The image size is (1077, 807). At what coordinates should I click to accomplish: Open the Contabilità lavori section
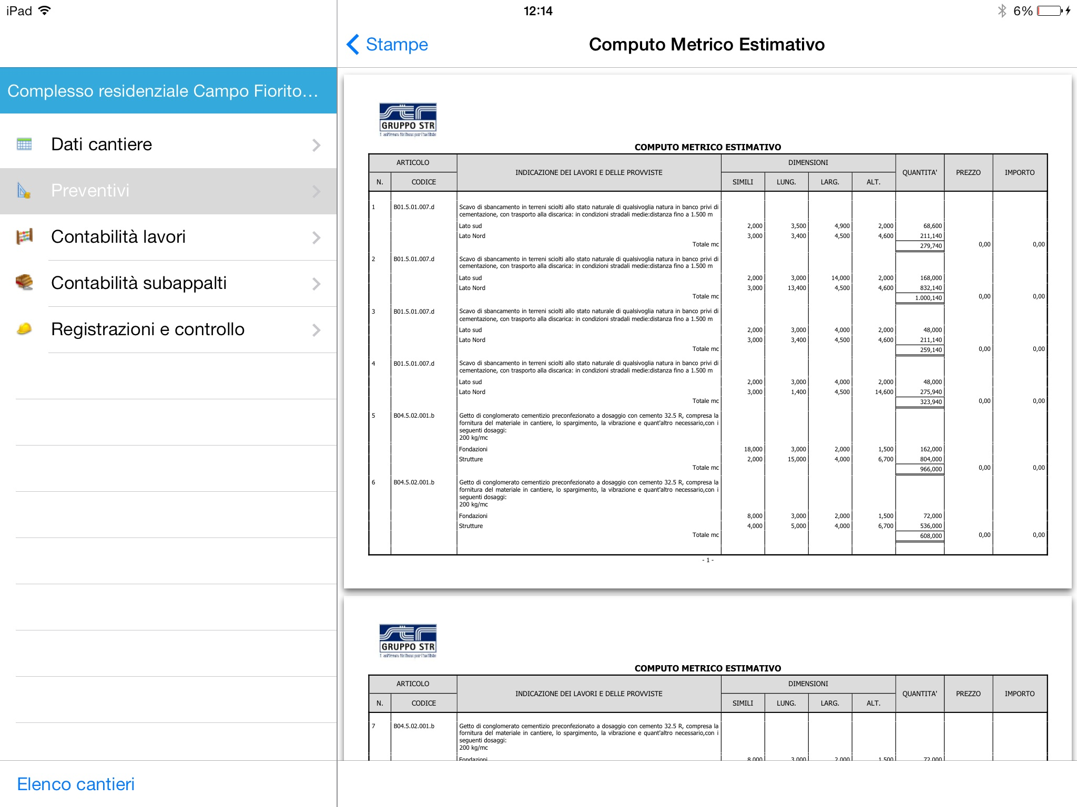[168, 237]
